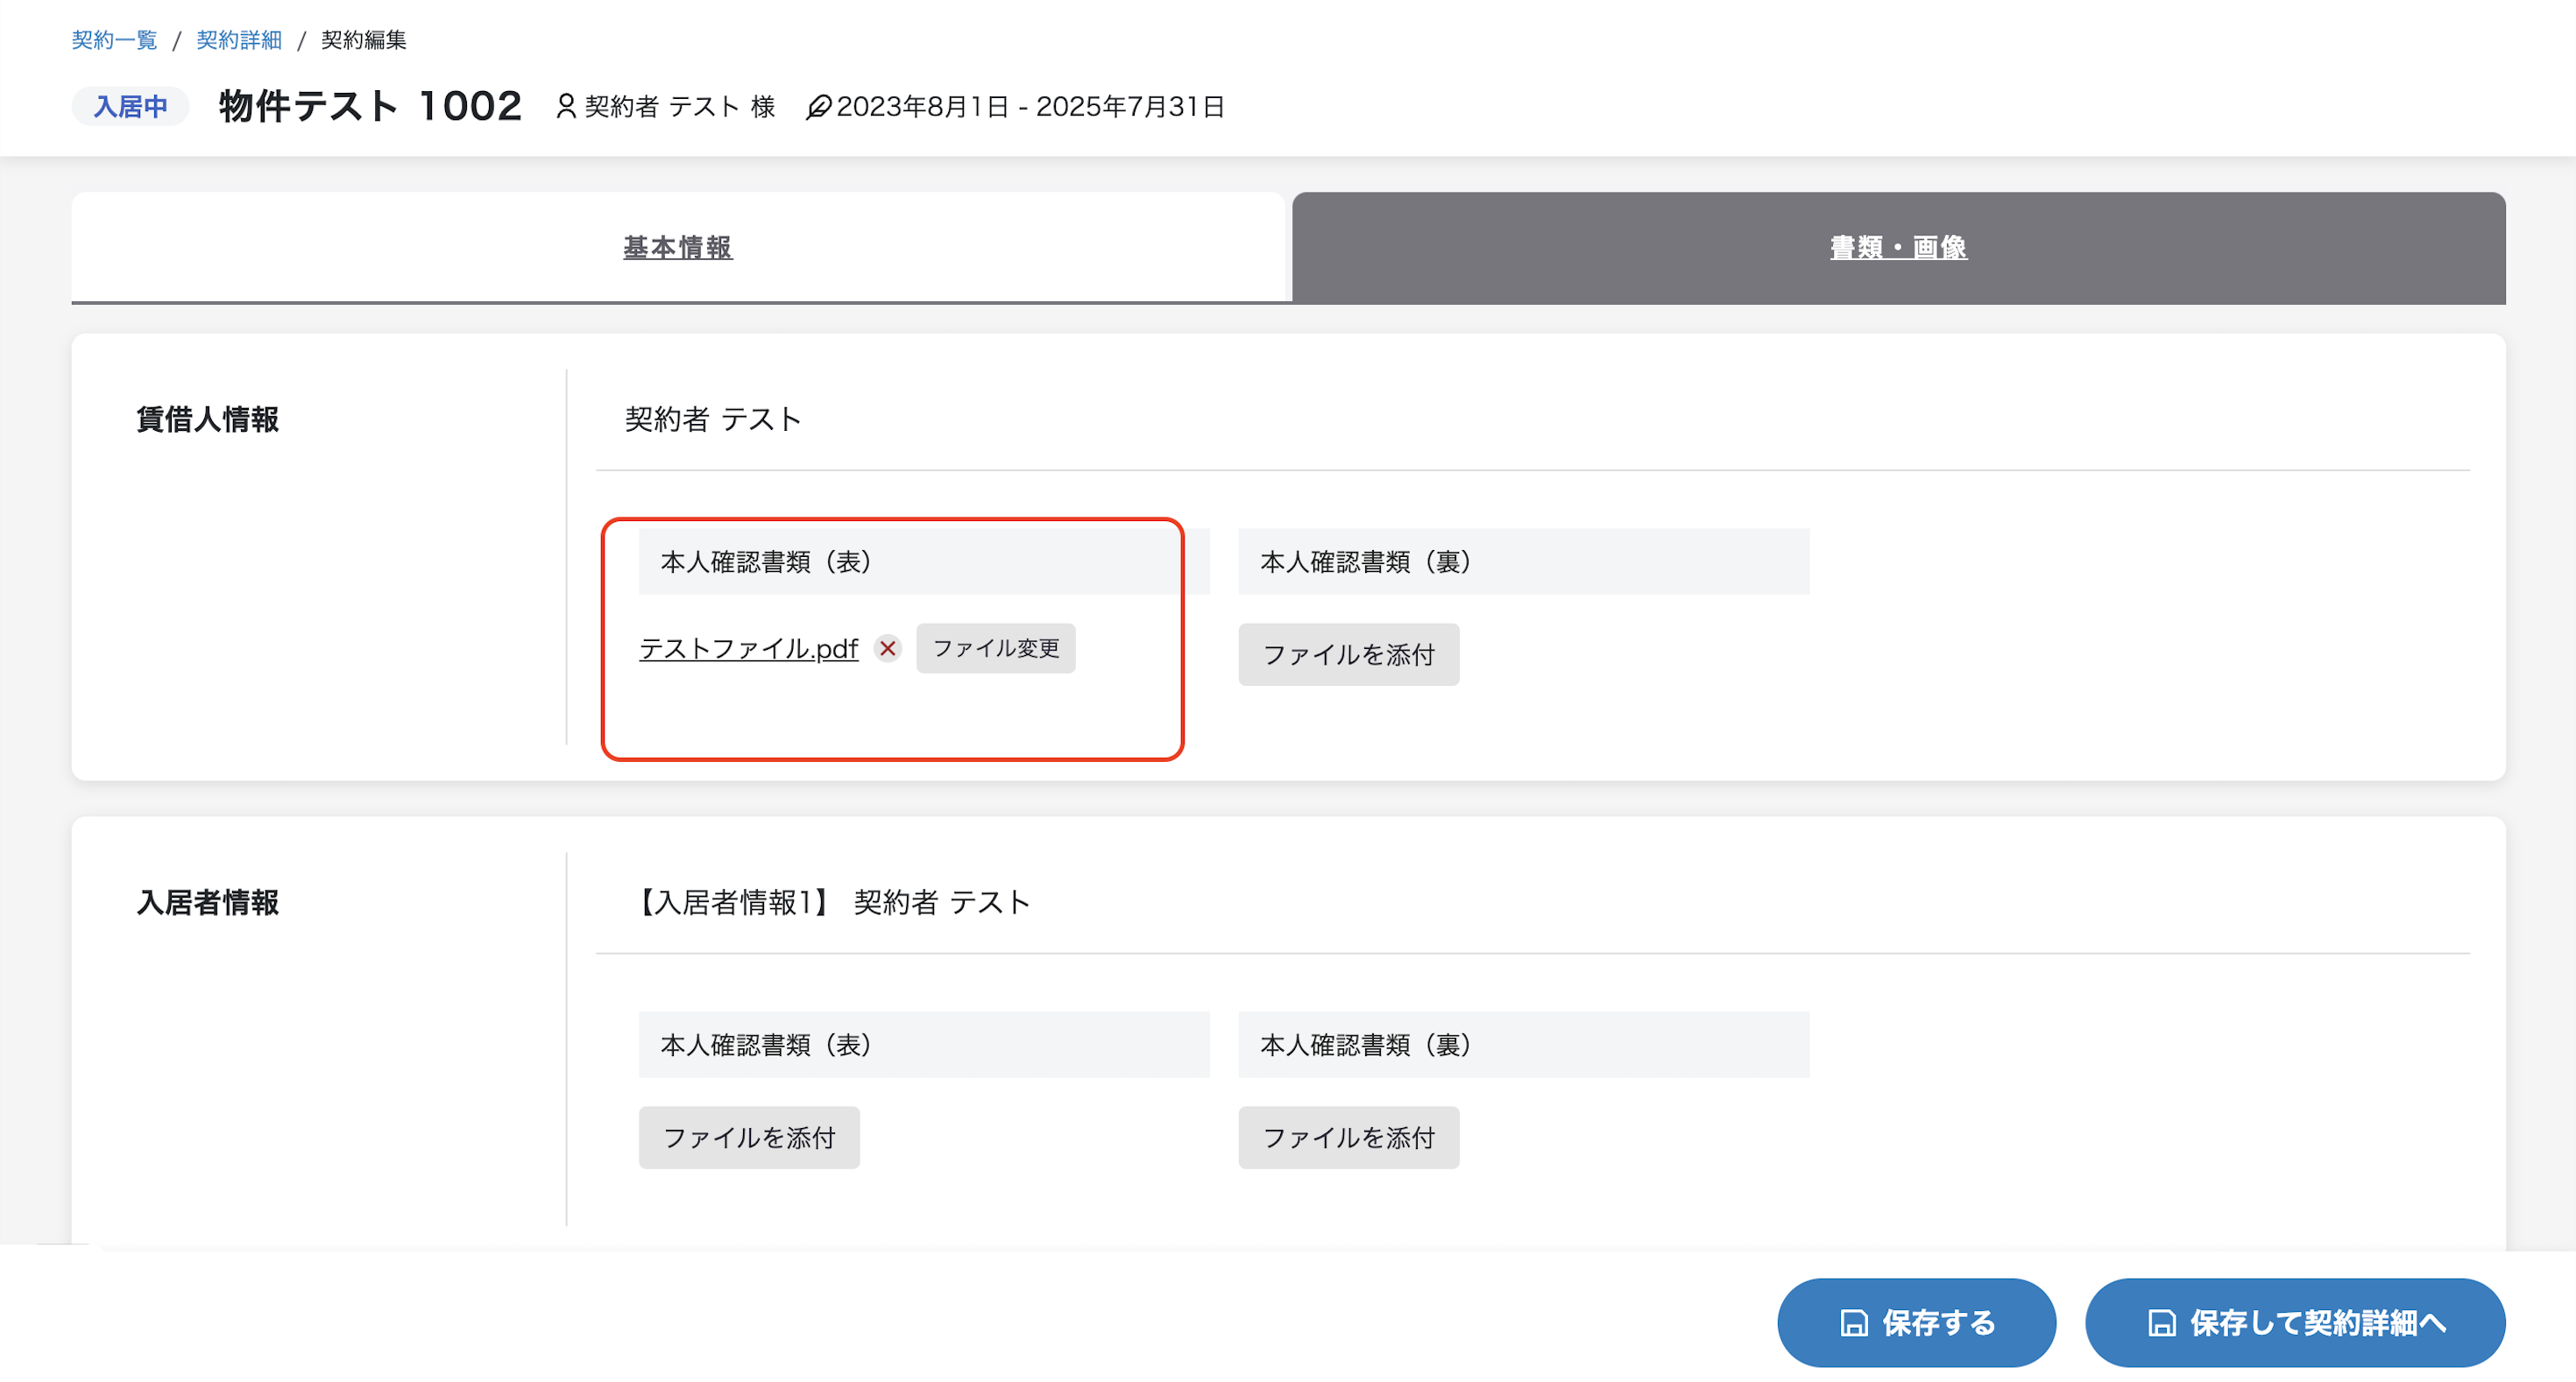Click 賃借人 本人確認書類(表) label

pyautogui.click(x=924, y=561)
